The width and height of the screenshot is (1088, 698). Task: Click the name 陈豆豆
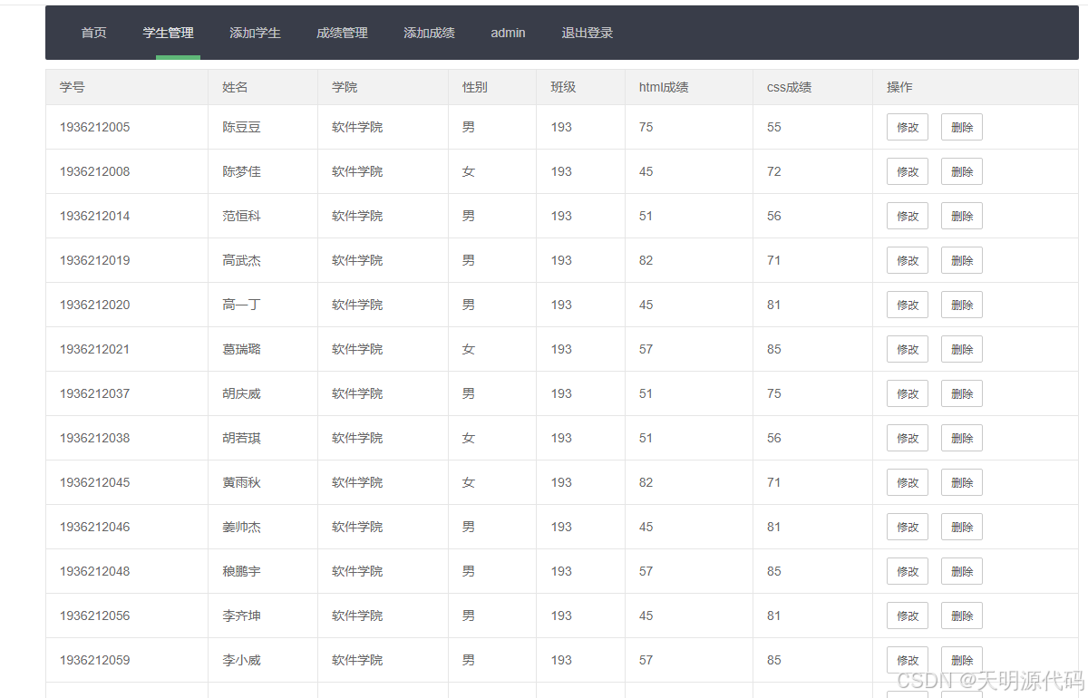242,127
